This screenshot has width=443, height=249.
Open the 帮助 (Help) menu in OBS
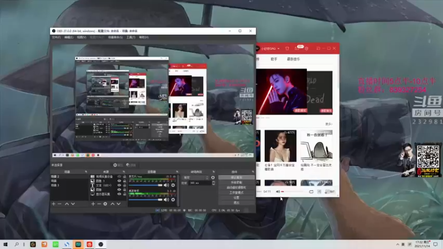[143, 37]
